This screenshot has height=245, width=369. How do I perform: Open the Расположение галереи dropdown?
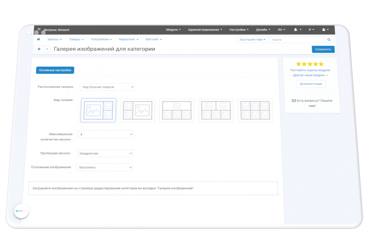click(x=107, y=87)
